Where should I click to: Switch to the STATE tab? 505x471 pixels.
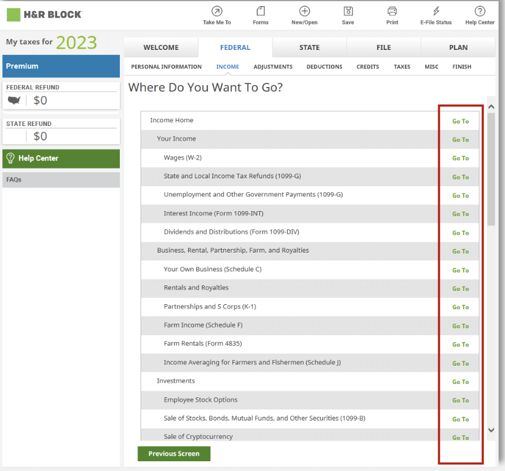[x=309, y=47]
